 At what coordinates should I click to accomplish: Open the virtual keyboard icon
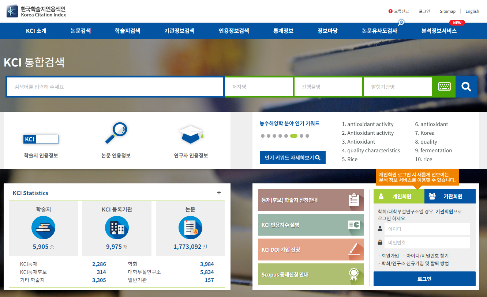[444, 87]
